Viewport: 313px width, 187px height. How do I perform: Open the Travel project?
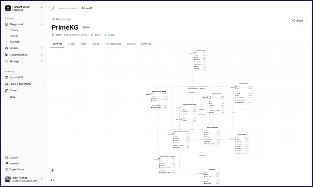point(13,90)
